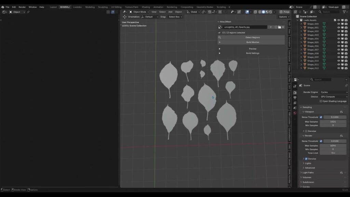Click the green mesh data icon for Shape_000
This screenshot has height=197, width=350.
324,24
